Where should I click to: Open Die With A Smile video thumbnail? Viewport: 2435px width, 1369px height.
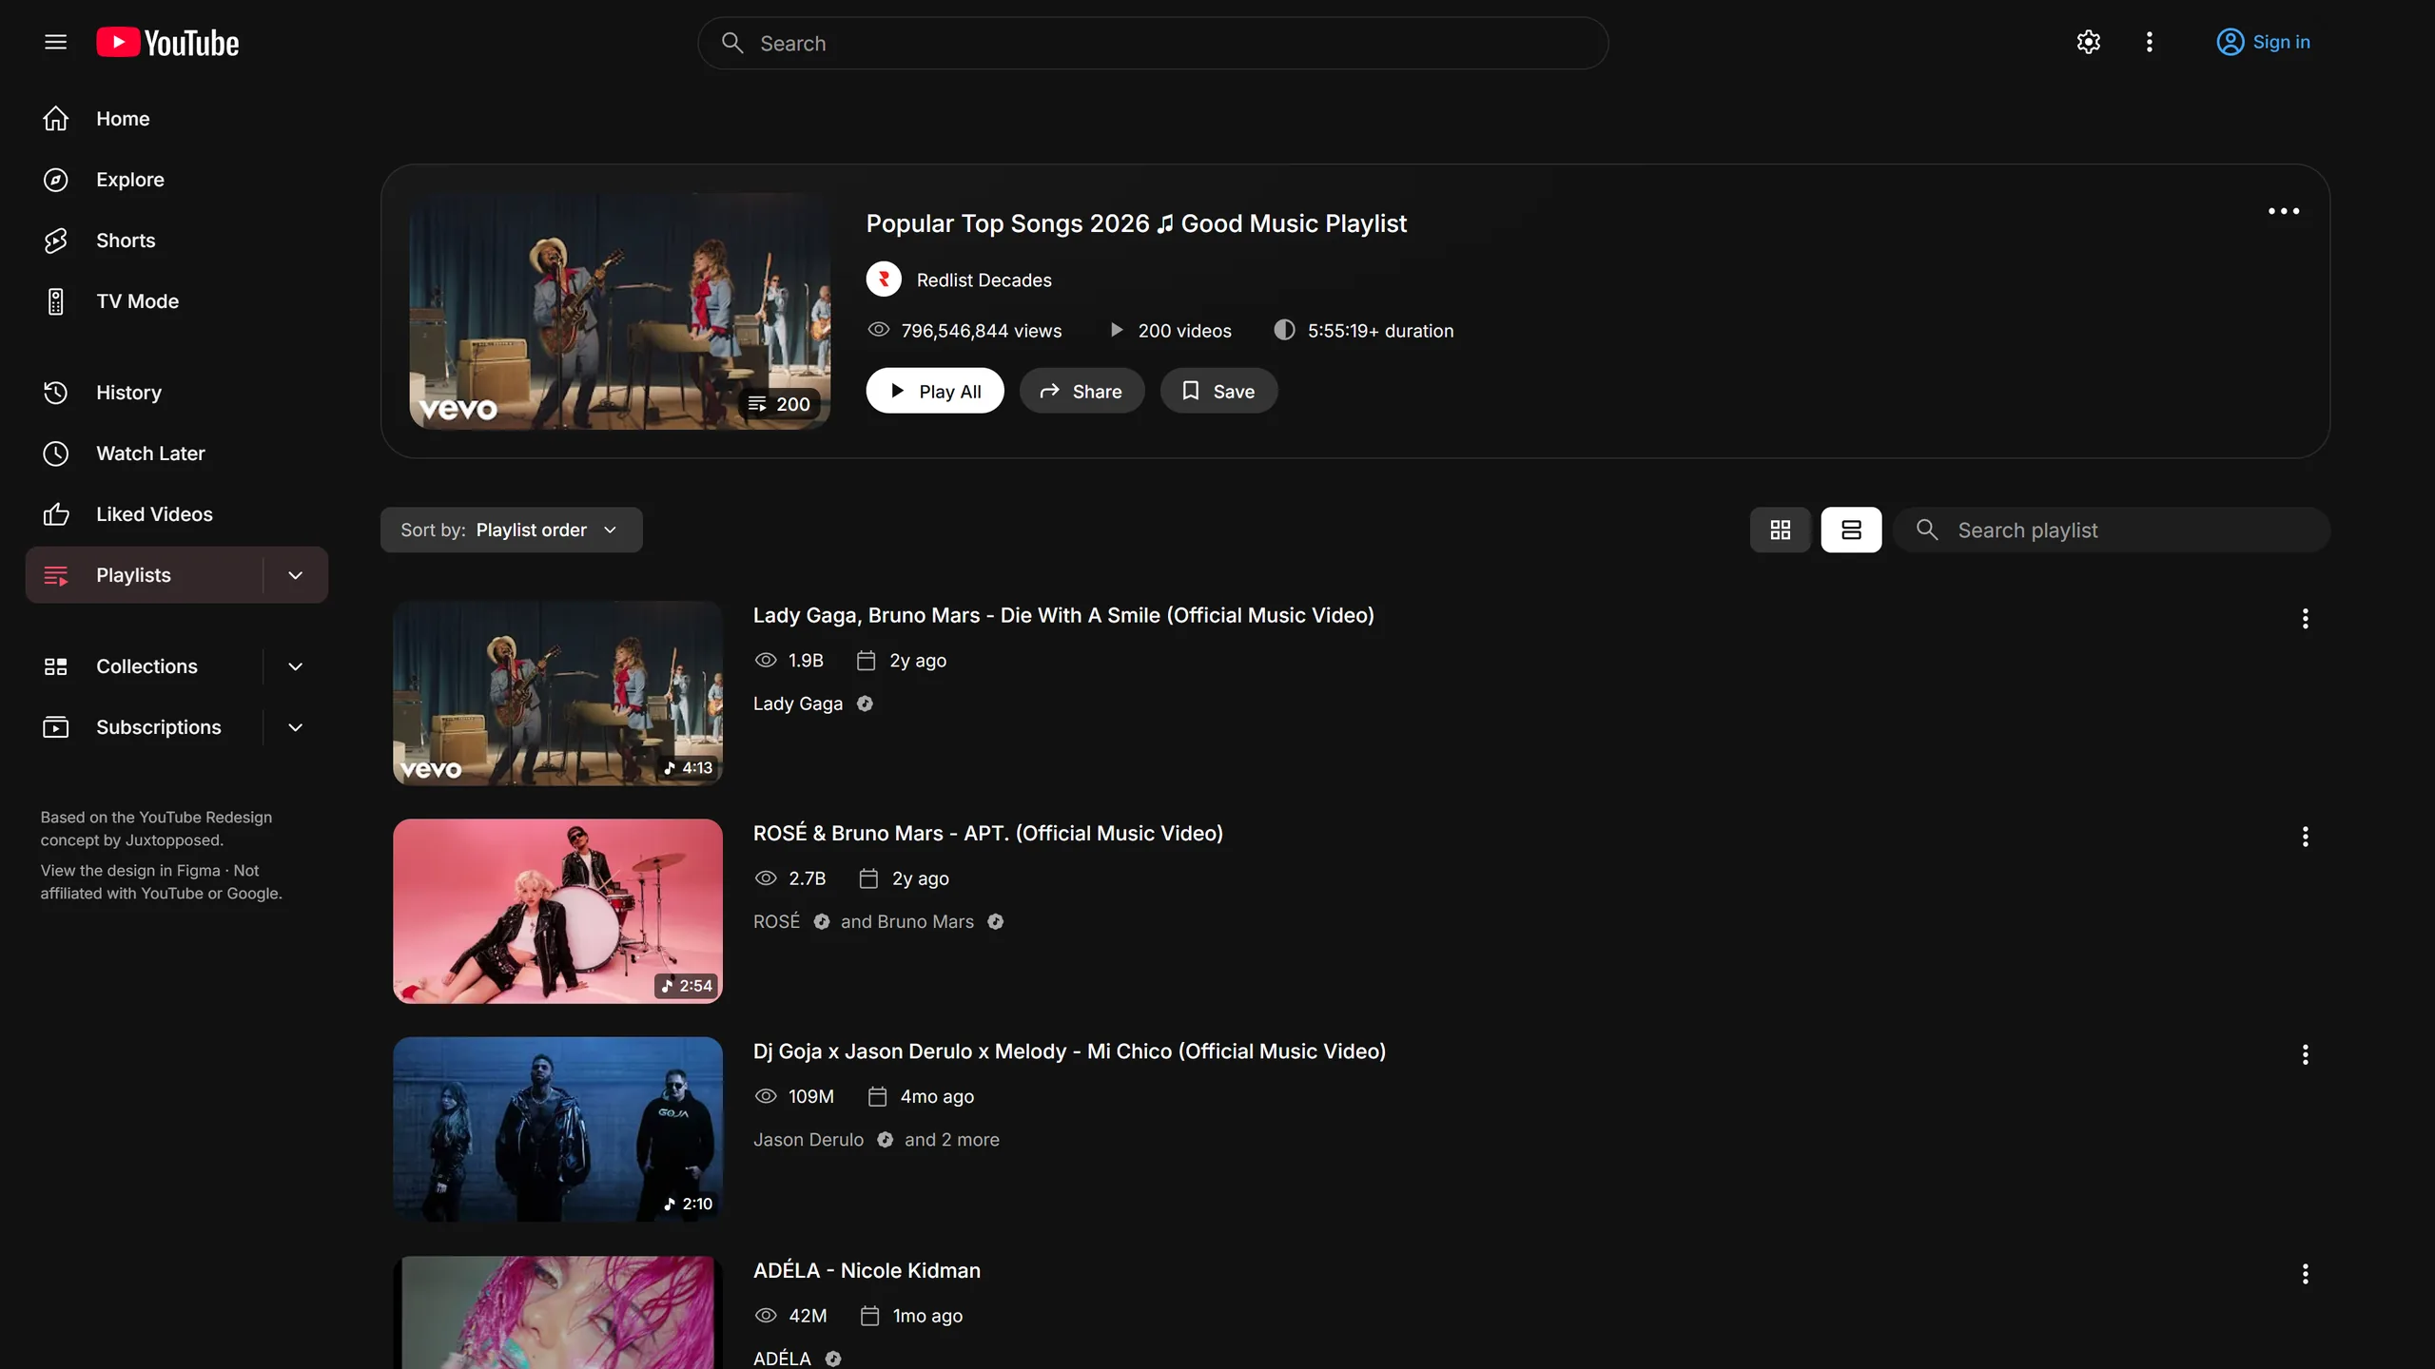557,693
